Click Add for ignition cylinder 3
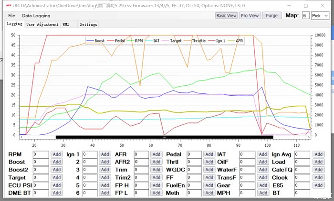Image resolution: width=334 pixels, height=201 pixels. pos(105,170)
